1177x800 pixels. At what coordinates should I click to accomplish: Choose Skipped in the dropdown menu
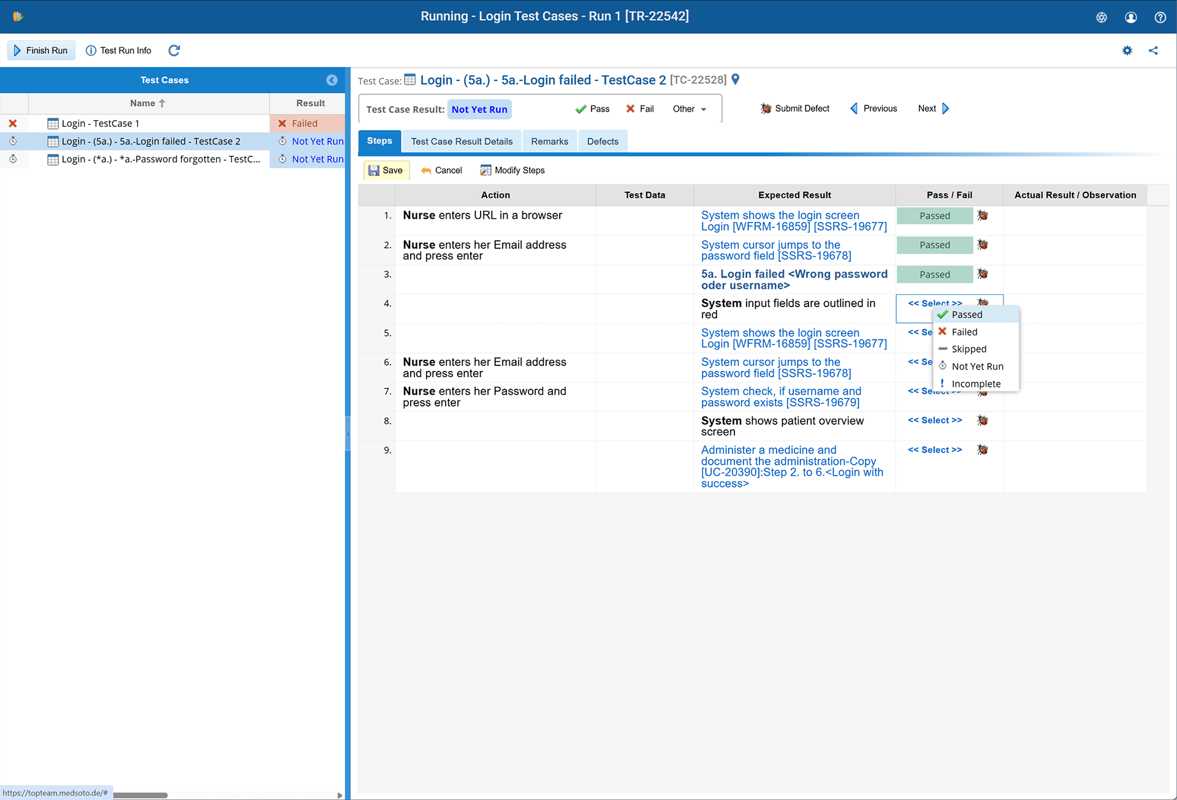click(976, 349)
